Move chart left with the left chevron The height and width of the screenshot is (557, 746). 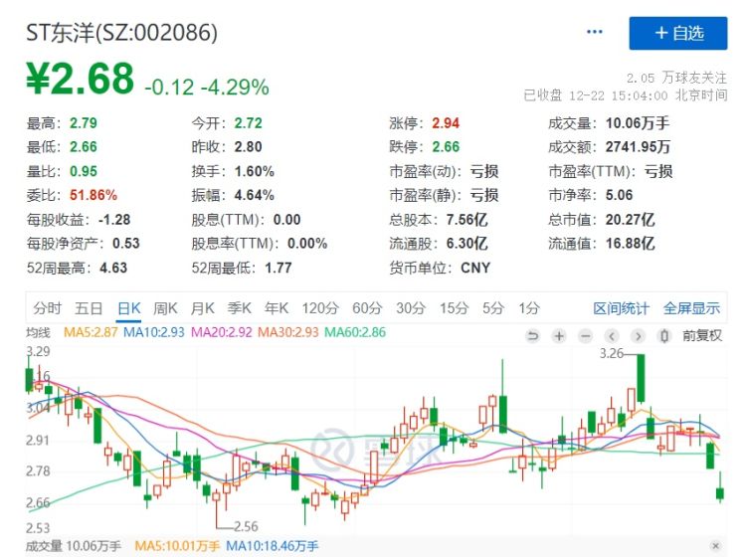[612, 336]
